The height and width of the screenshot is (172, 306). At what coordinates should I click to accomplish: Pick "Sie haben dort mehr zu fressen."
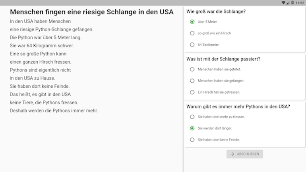tap(192, 117)
